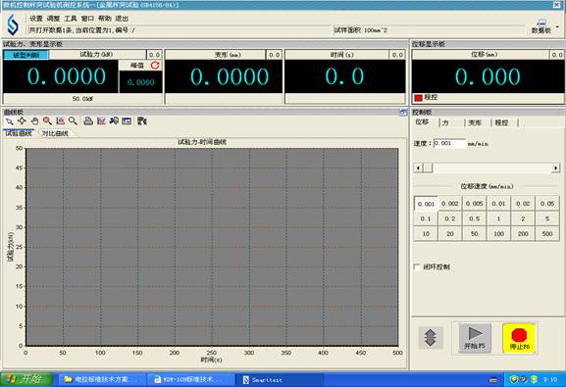Click the speed scrollbar left arrow
Screen dimensions: 566x387
[x=418, y=168]
